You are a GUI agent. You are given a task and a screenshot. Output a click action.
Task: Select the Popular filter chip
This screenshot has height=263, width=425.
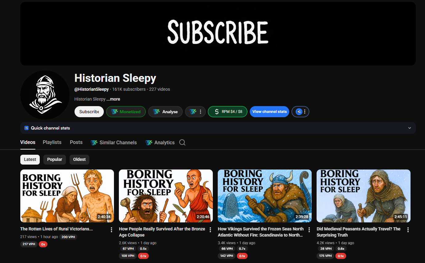click(x=55, y=159)
